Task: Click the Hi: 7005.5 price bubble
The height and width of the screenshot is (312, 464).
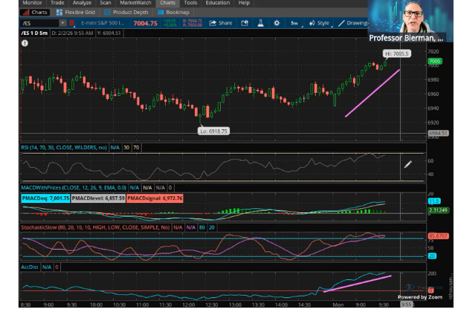Action: (x=398, y=53)
